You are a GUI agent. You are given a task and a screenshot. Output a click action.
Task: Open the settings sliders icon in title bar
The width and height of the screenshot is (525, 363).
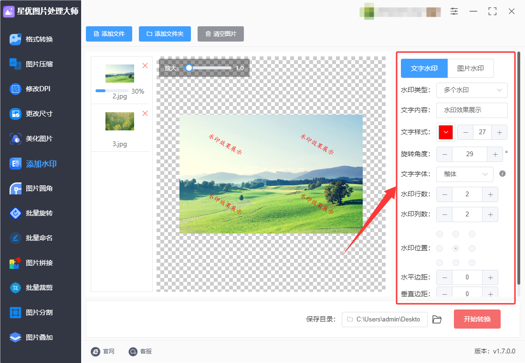point(454,11)
